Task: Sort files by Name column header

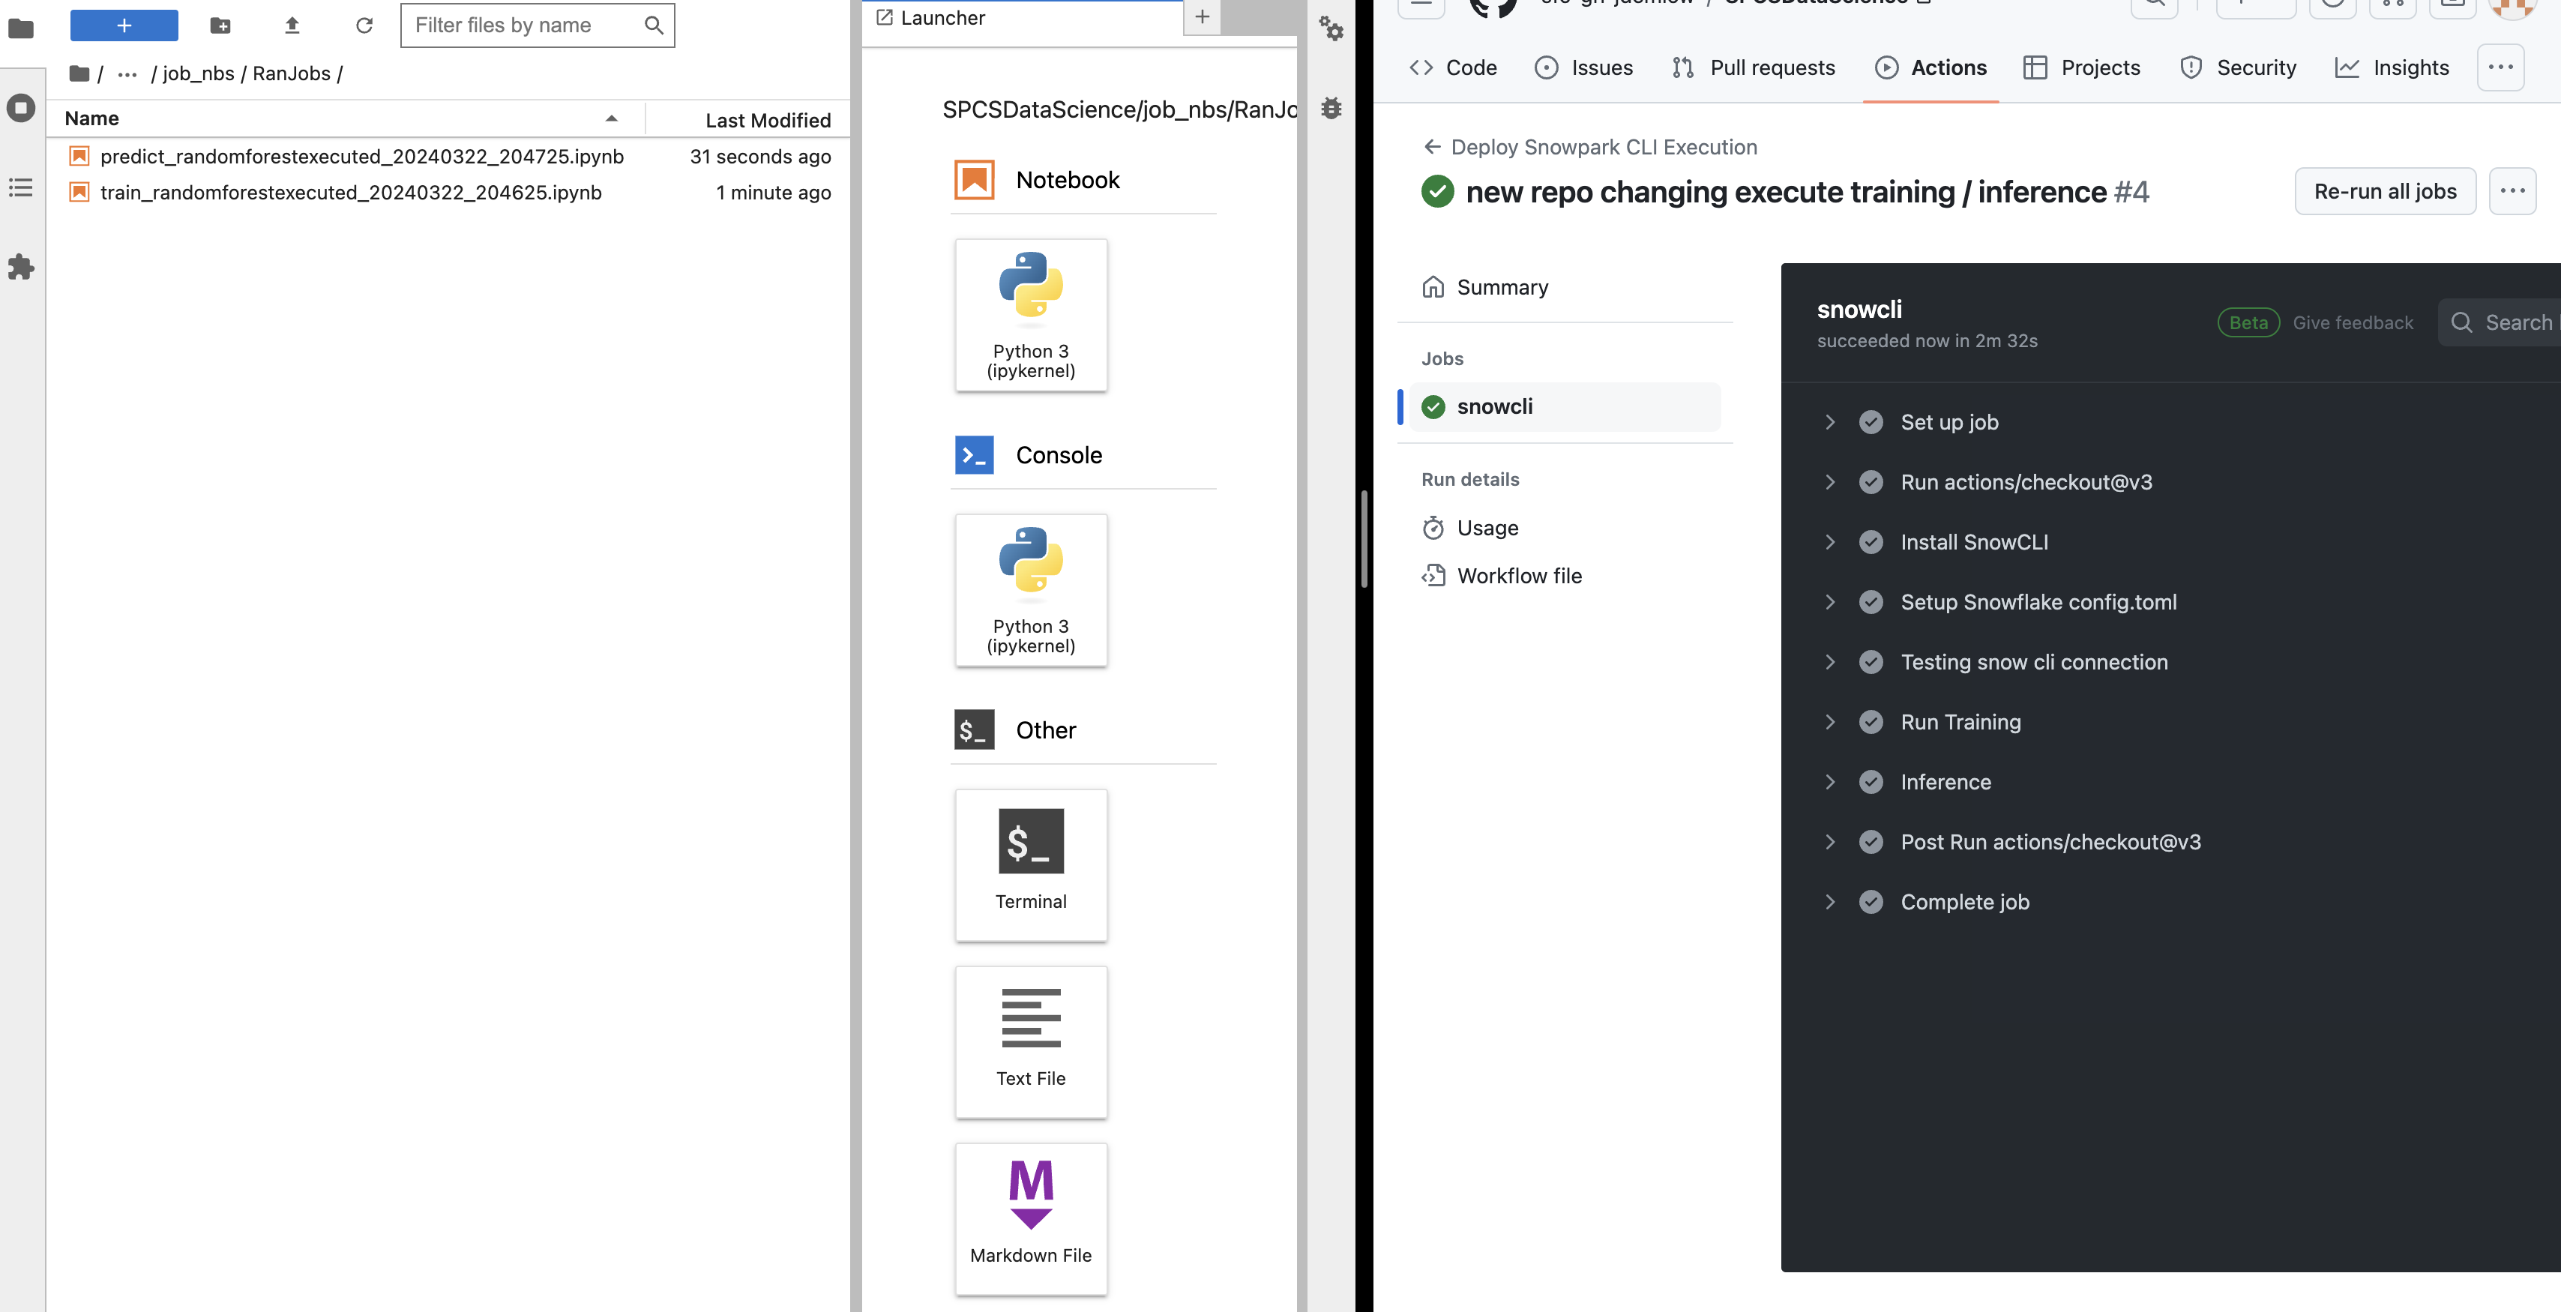Action: (x=91, y=118)
